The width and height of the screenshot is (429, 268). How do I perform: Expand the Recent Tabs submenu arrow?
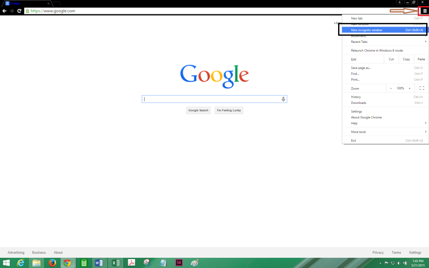tap(425, 41)
